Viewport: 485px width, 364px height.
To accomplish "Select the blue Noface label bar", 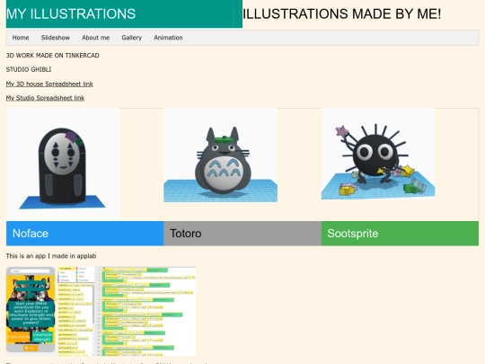I will pos(84,234).
